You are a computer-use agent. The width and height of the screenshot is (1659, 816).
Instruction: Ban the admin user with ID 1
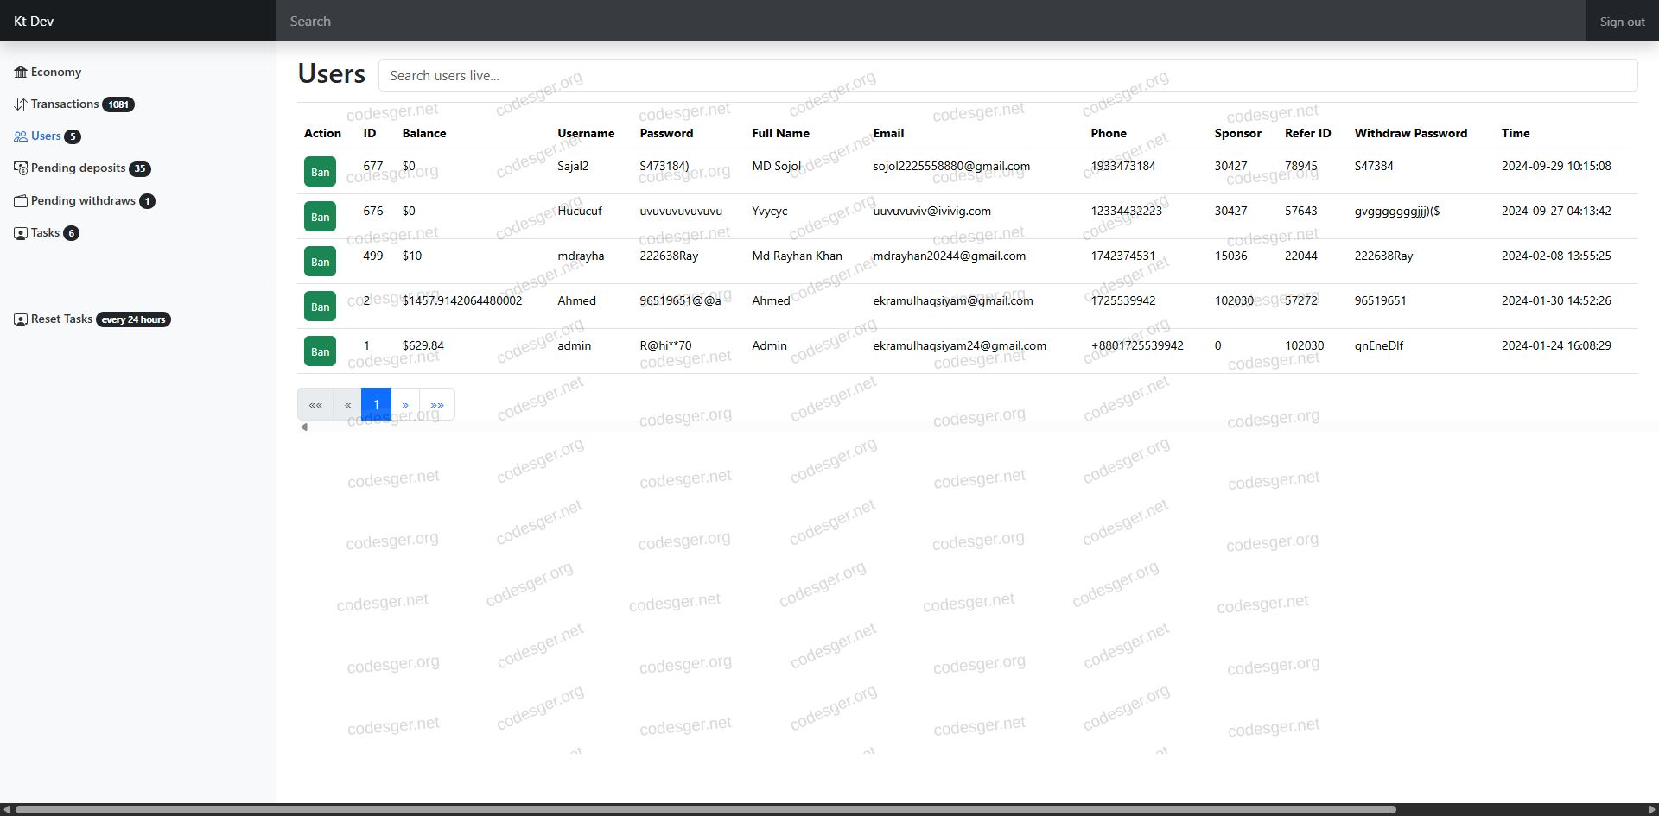[x=320, y=351]
